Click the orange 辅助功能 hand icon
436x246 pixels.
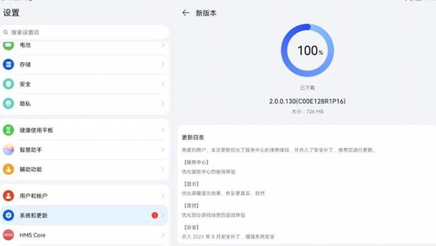[8, 169]
